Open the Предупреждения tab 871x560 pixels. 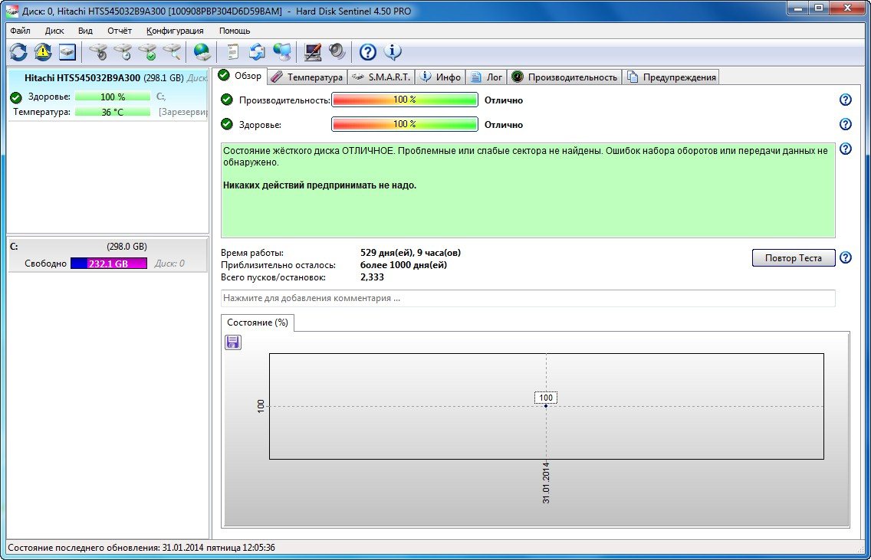coord(672,77)
